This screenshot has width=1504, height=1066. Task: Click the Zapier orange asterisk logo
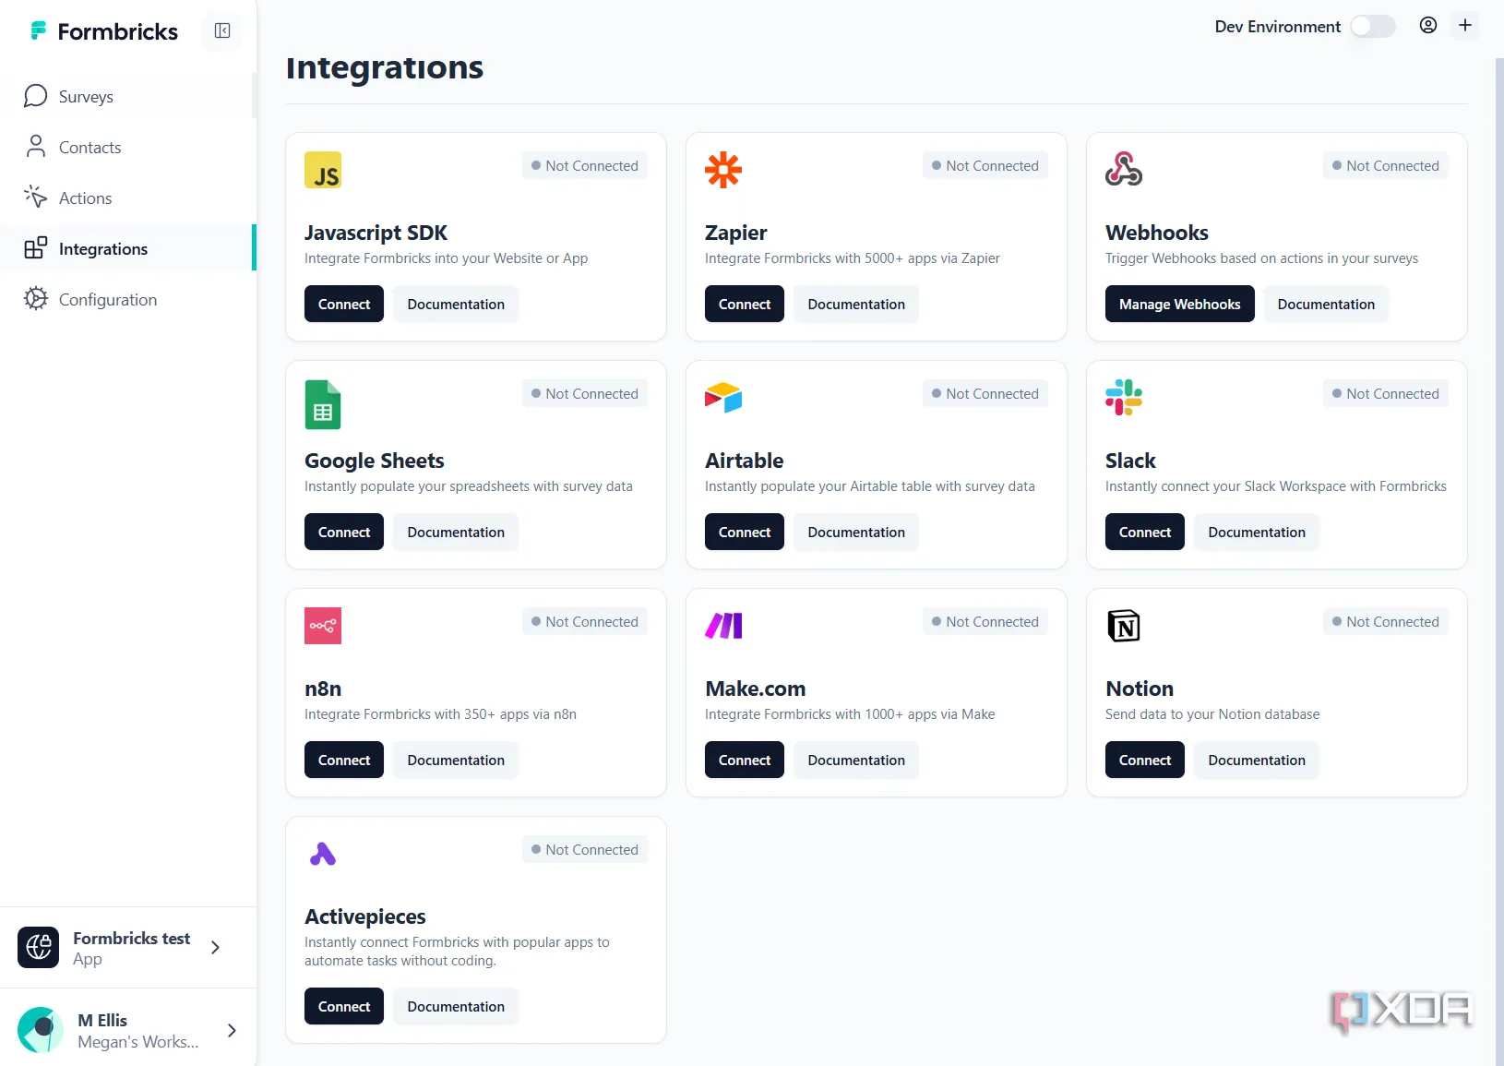[723, 170]
